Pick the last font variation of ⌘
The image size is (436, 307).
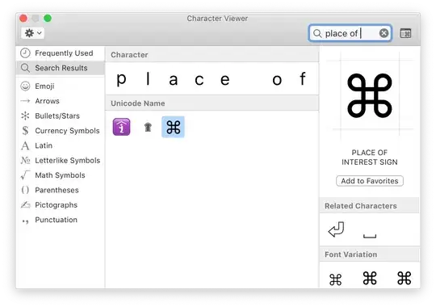click(404, 278)
